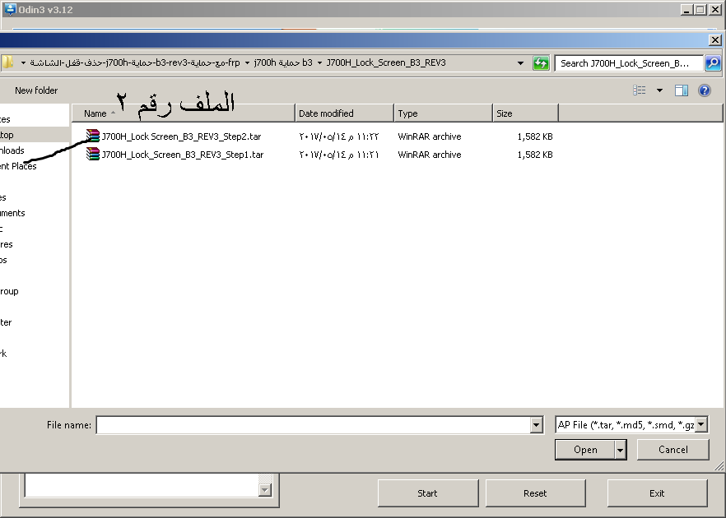Click the Open button
726x518 pixels.
coord(585,450)
